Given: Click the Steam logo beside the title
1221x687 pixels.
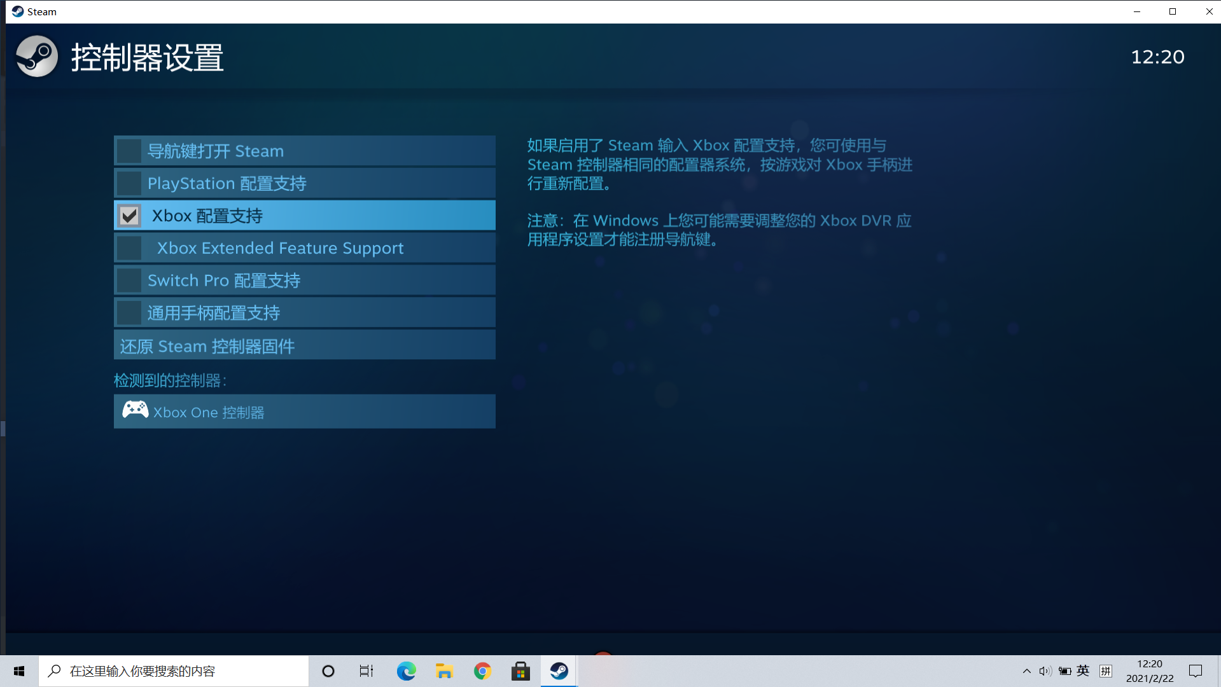Looking at the screenshot, I should click(36, 57).
